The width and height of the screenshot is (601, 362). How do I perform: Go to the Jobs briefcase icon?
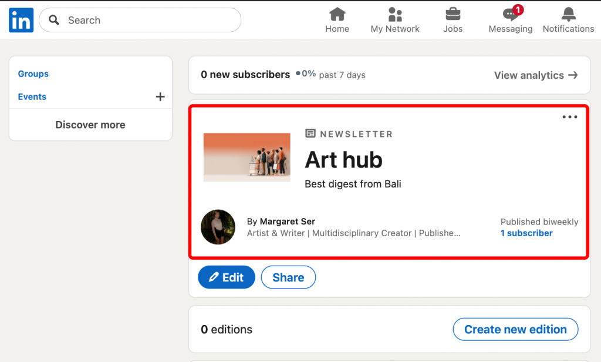pos(453,14)
